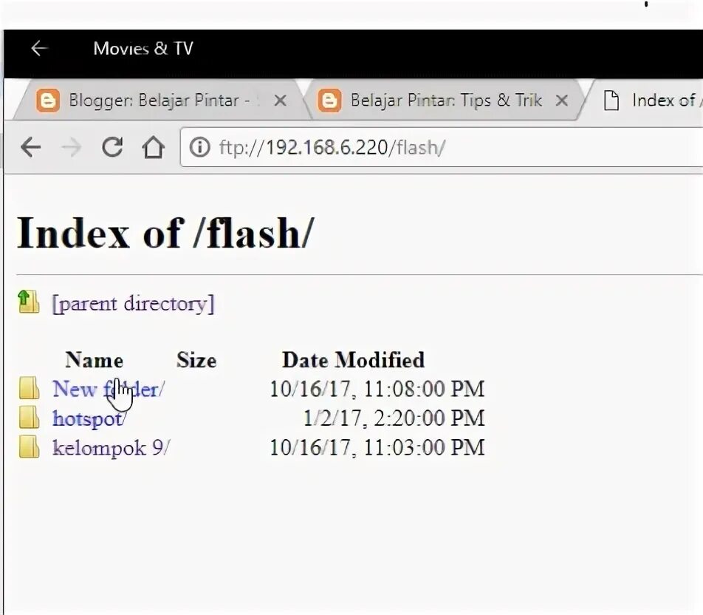703x615 pixels.
Task: Click the folder icon beside kelompok 9
Action: (28, 447)
